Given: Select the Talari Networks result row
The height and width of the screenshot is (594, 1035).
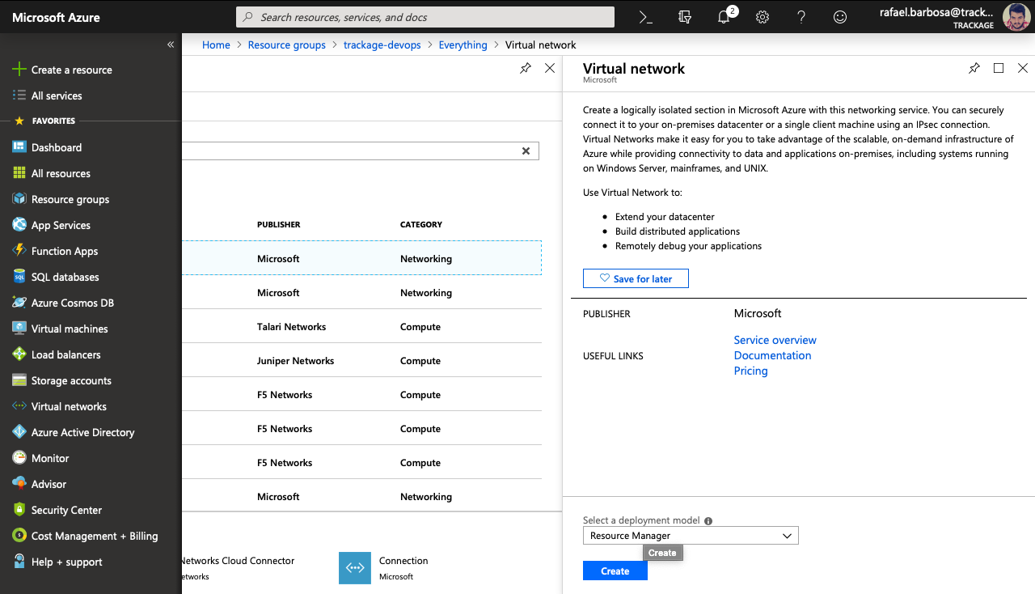Looking at the screenshot, I should coord(362,327).
